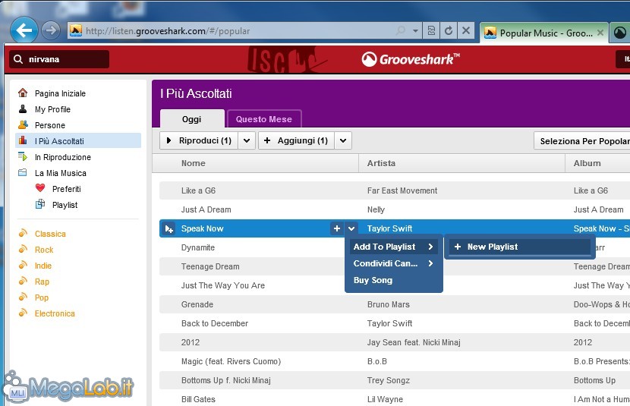Click artist Far East Movement
The width and height of the screenshot is (630, 406).
(x=402, y=190)
